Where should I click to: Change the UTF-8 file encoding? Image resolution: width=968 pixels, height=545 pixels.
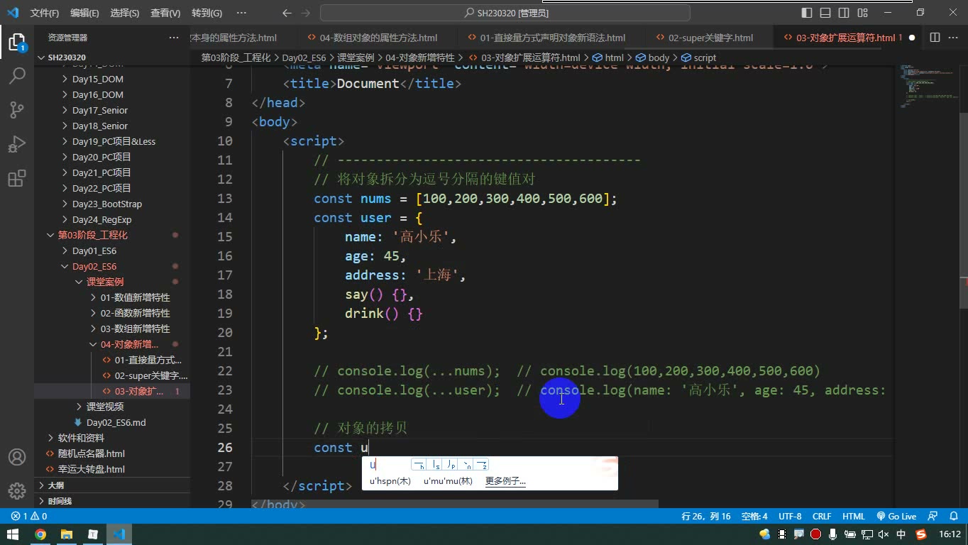[x=790, y=517]
